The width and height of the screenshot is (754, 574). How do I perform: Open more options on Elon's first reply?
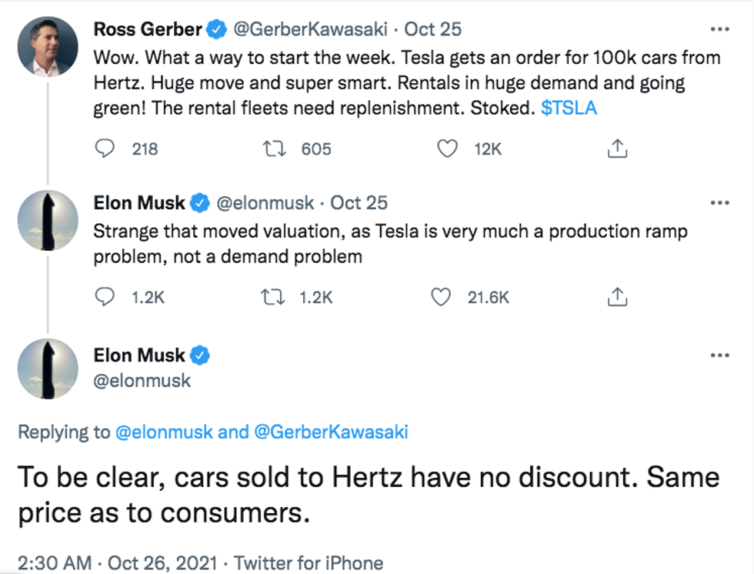coord(719,203)
